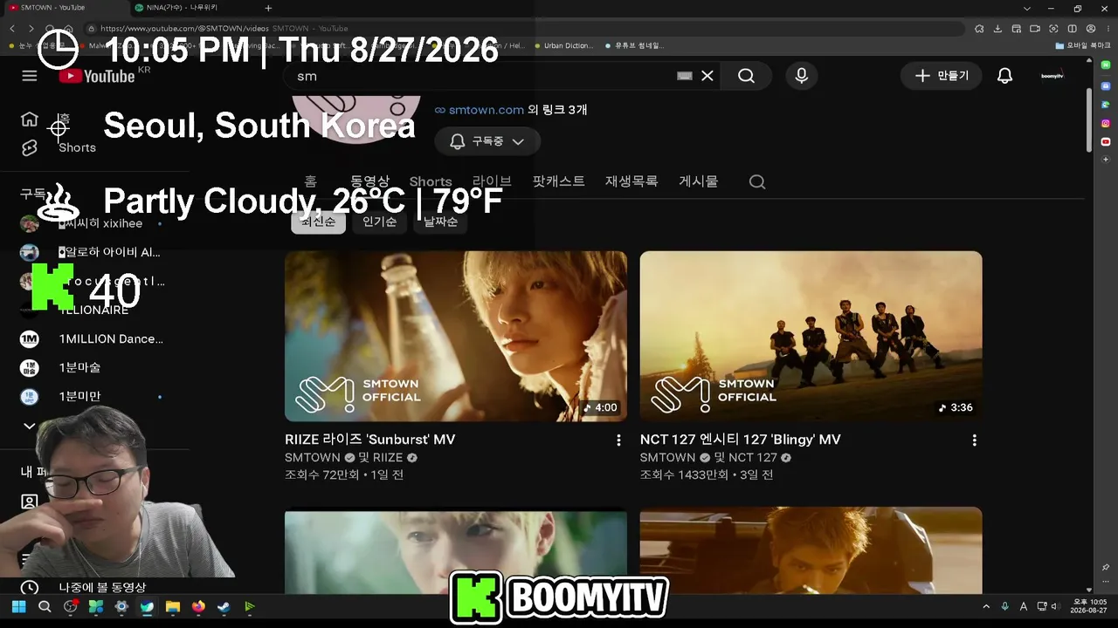Viewport: 1118px width, 628px height.
Task: Open the 게시물 channel tab
Action: click(x=699, y=181)
